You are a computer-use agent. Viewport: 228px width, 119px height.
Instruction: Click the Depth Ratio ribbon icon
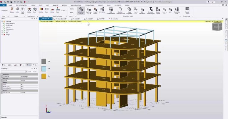(23, 11)
